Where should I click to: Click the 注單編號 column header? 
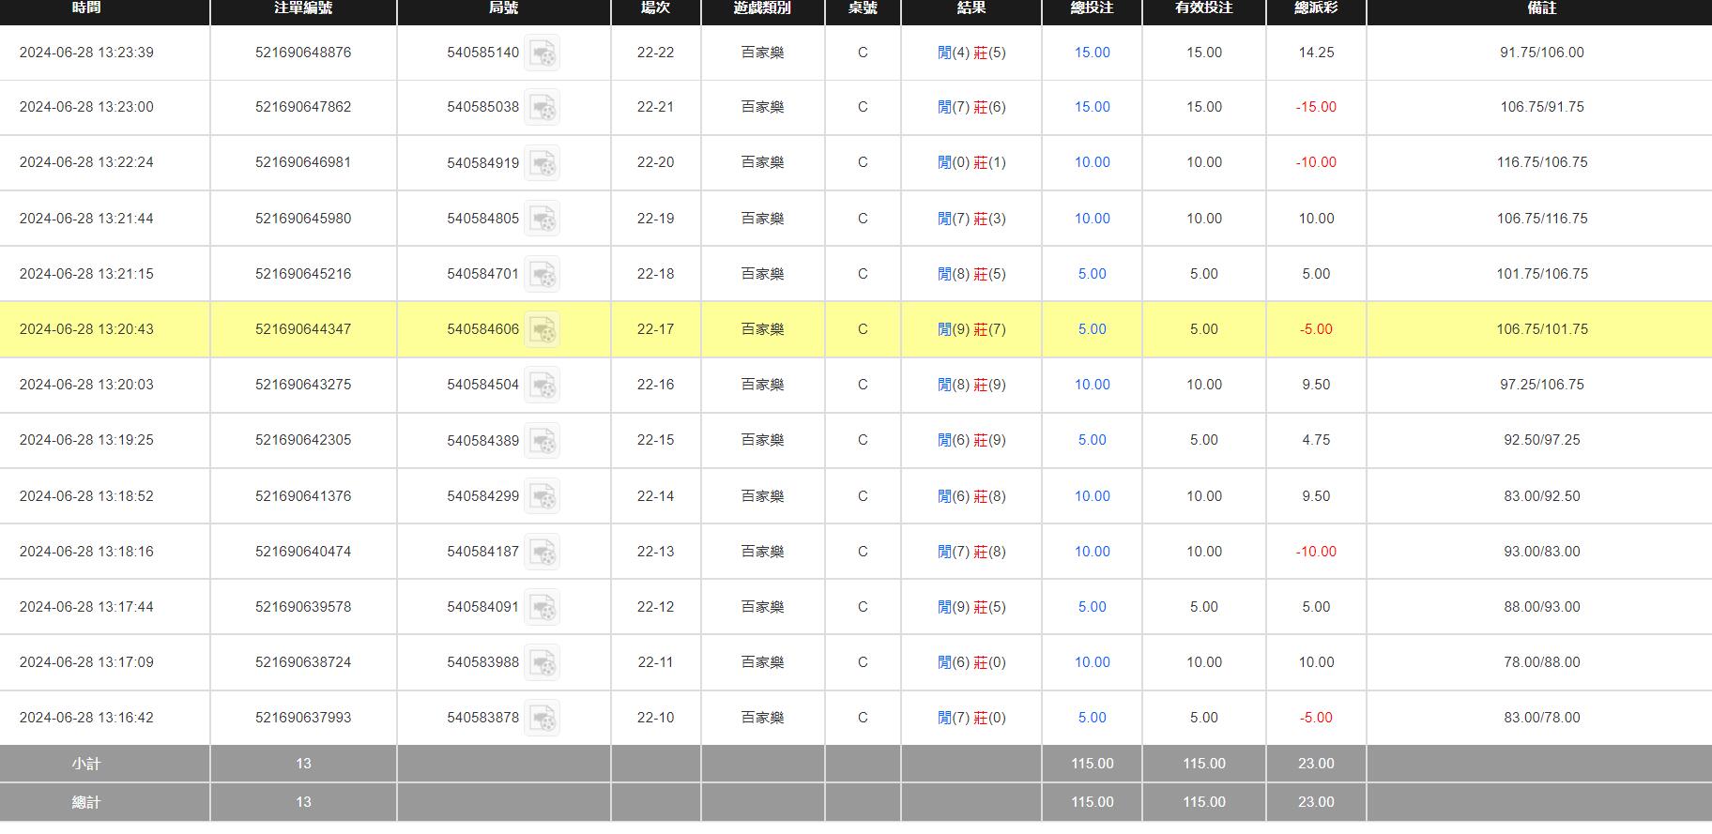(x=303, y=8)
